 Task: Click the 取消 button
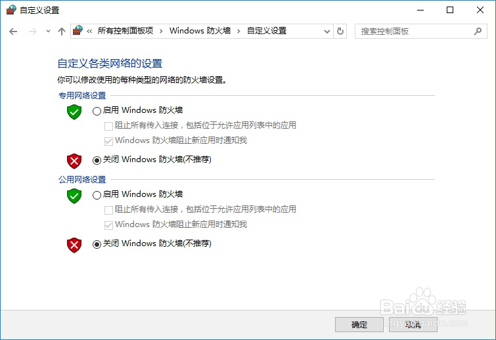click(x=413, y=324)
